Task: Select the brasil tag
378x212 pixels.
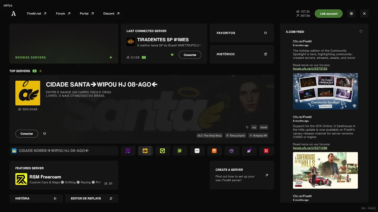Action: (x=264, y=127)
